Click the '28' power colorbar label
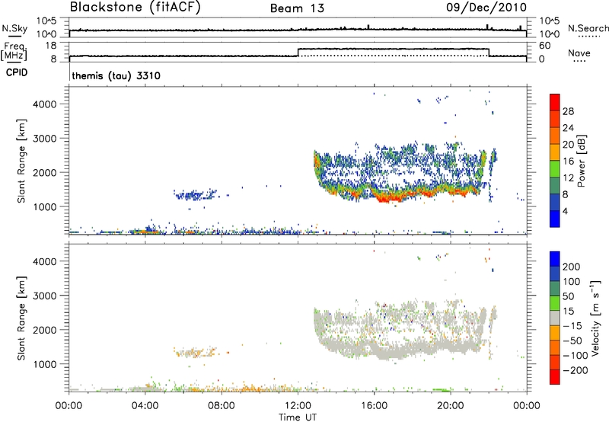This screenshot has width=609, height=422. [568, 111]
